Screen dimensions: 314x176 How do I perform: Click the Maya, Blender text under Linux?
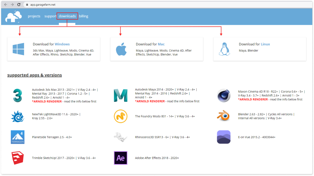249,51
